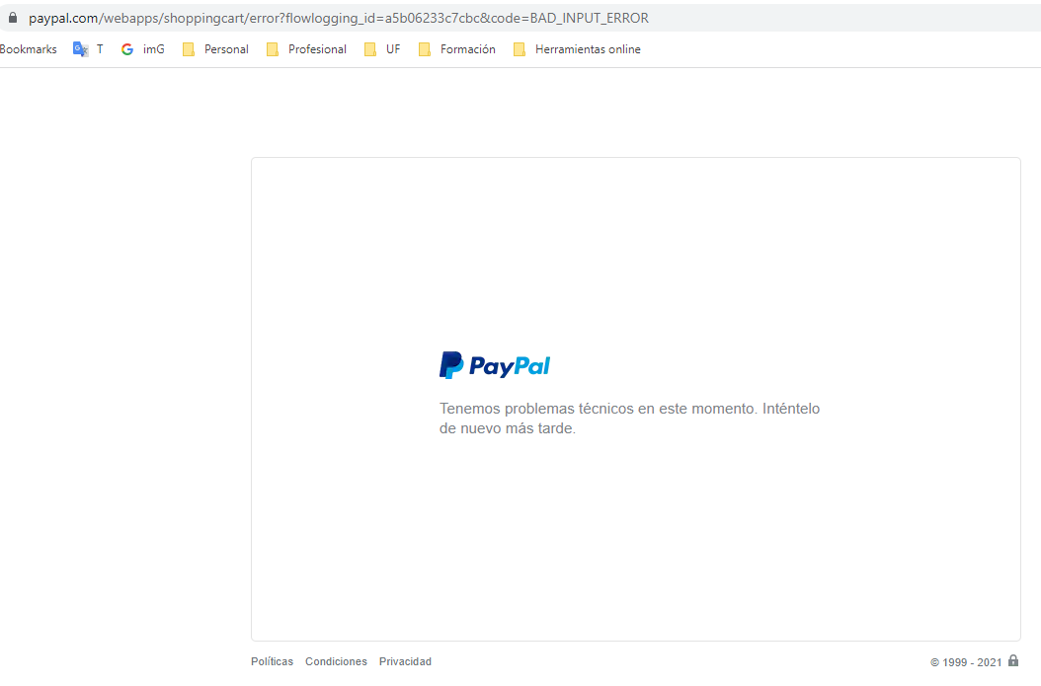Open the Herramientas online bookmarks folder

click(x=577, y=49)
